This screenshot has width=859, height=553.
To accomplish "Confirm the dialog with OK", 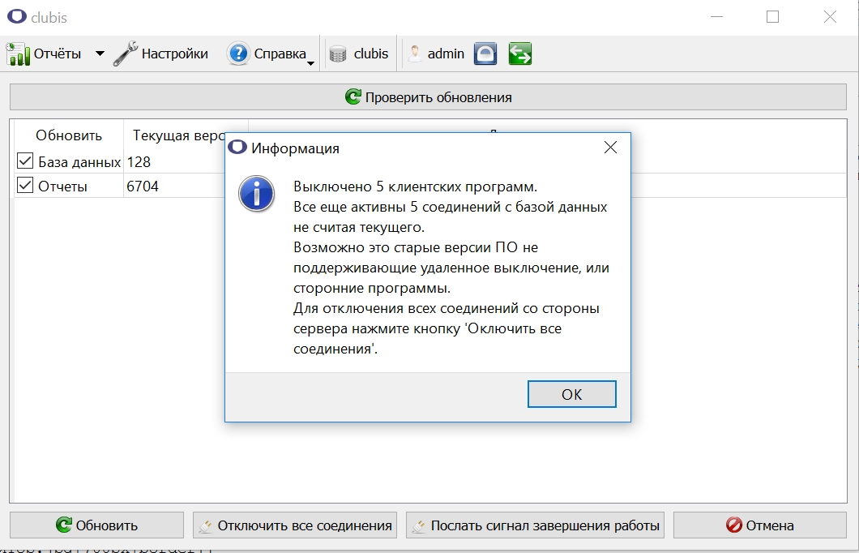I will coord(572,394).
